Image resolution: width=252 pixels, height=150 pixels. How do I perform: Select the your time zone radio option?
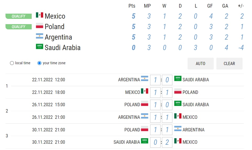click(x=39, y=63)
